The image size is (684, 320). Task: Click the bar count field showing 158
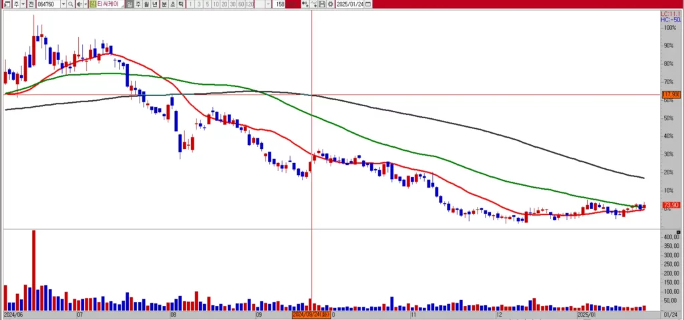(x=279, y=5)
